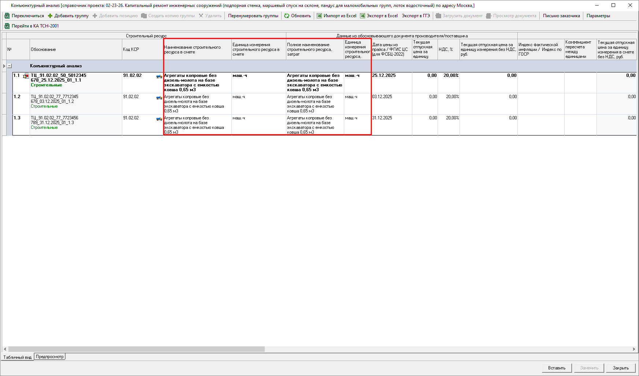Click the Обновить refresh arrows icon
The width and height of the screenshot is (639, 376).
[x=287, y=16]
